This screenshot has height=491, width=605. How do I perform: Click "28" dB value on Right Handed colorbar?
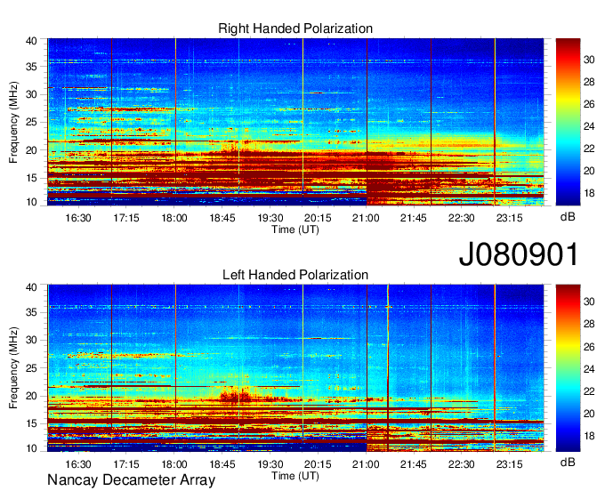pyautogui.click(x=589, y=82)
